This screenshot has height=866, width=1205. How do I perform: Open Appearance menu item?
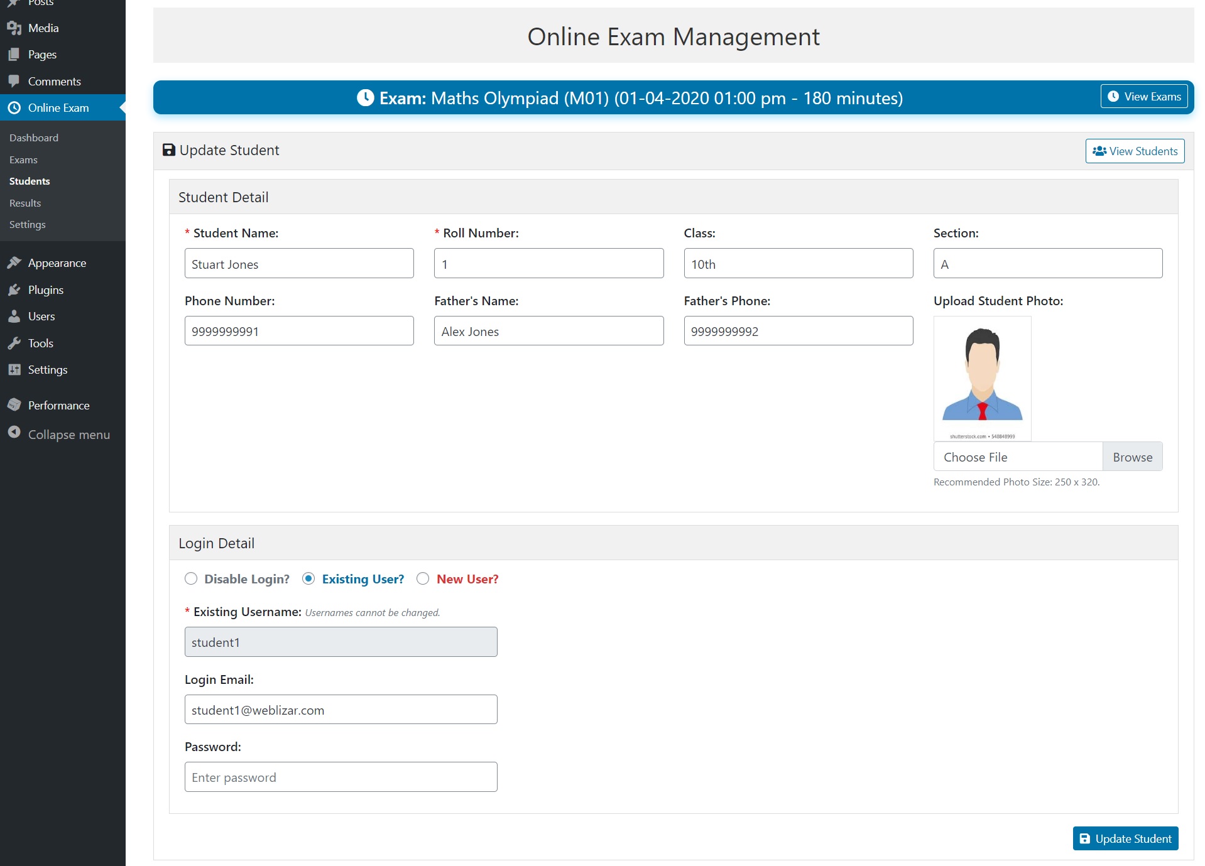[63, 263]
